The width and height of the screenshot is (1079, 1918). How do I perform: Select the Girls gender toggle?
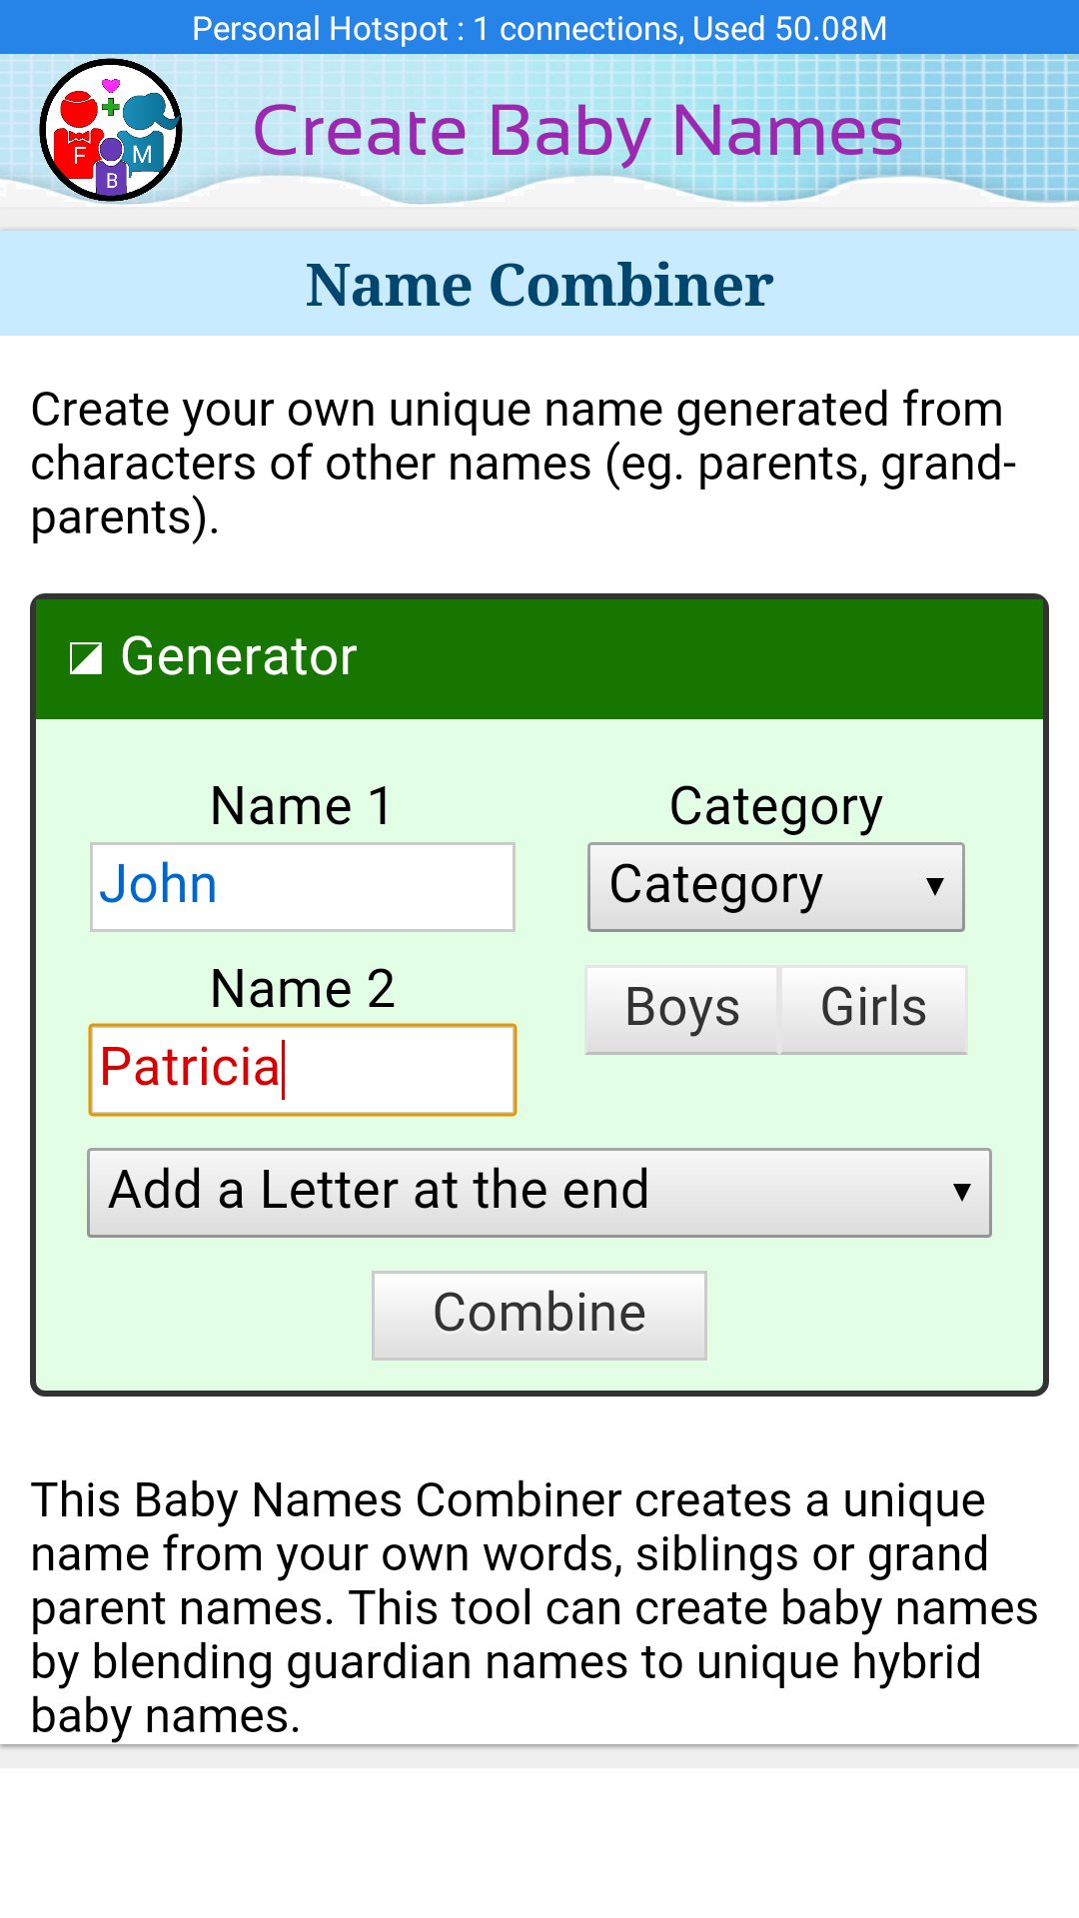coord(873,1008)
